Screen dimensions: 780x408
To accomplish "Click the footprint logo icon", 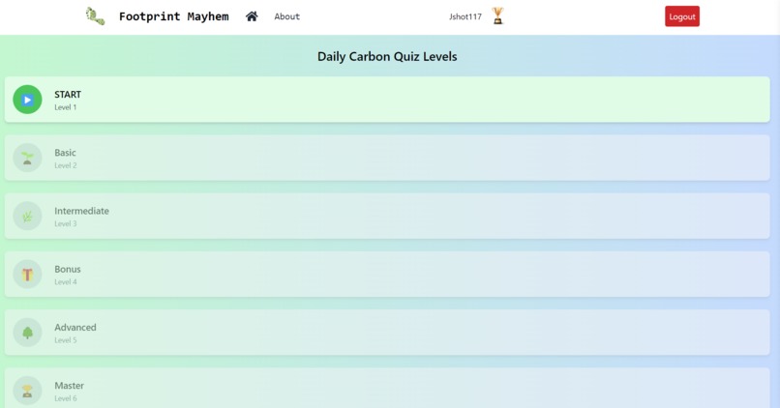I will pos(95,15).
